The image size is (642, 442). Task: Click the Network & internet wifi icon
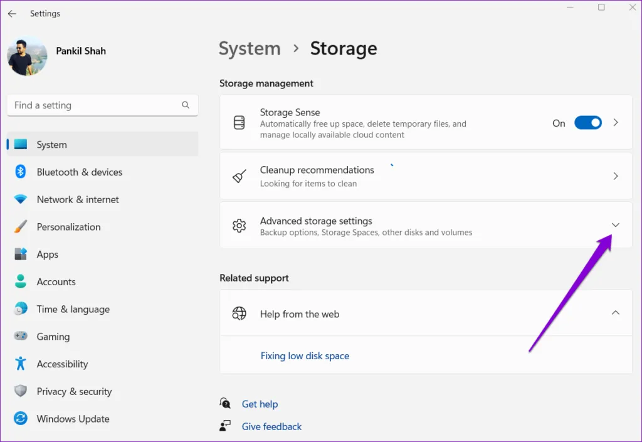(x=21, y=199)
